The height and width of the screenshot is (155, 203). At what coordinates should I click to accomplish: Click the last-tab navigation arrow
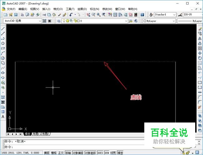point(21,134)
